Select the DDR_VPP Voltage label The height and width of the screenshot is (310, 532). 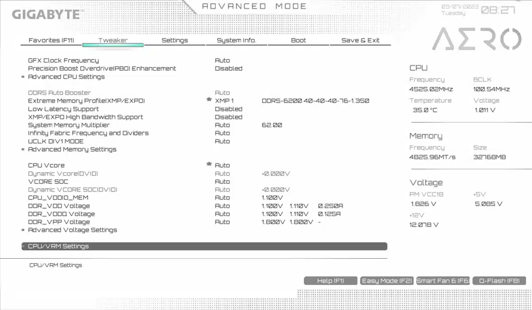(x=59, y=222)
